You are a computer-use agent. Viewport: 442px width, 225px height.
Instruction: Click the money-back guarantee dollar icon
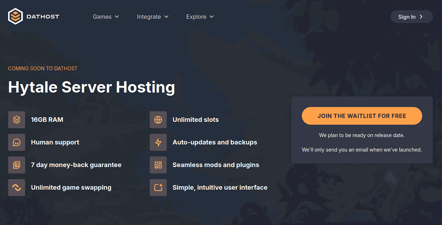click(x=16, y=165)
